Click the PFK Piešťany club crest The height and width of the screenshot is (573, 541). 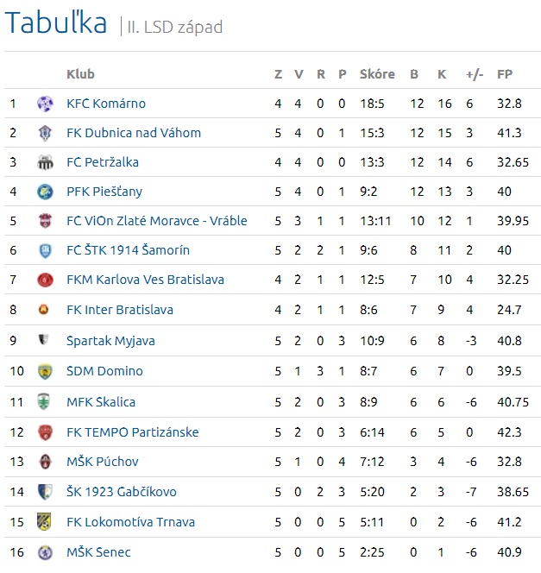(45, 192)
